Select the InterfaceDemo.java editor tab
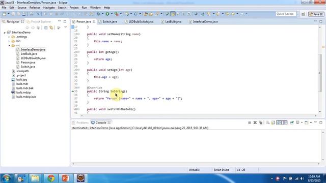Viewport: 326px width, 183px height. click(x=203, y=21)
